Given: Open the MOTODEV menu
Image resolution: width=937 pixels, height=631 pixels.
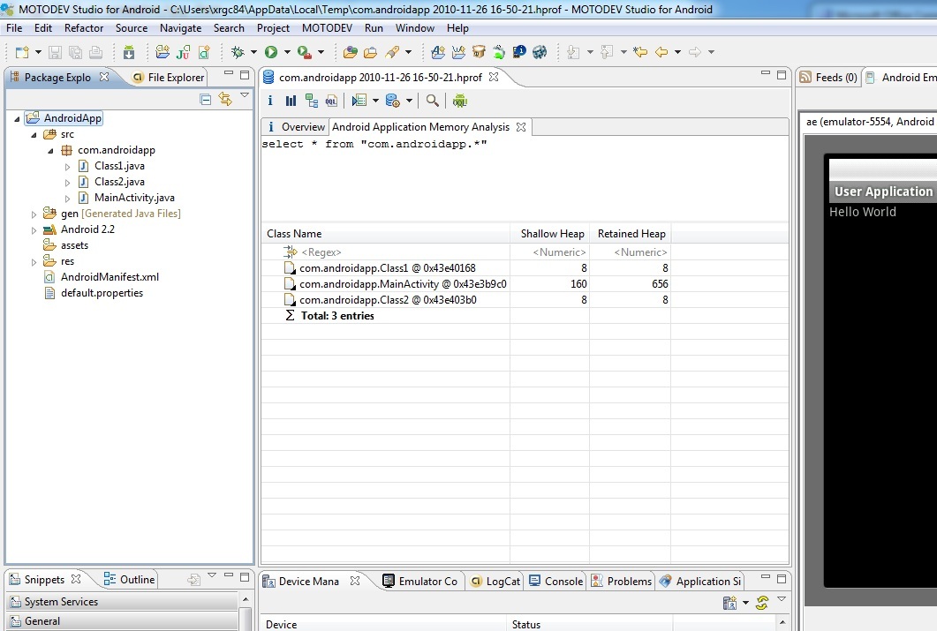Looking at the screenshot, I should click(x=327, y=28).
